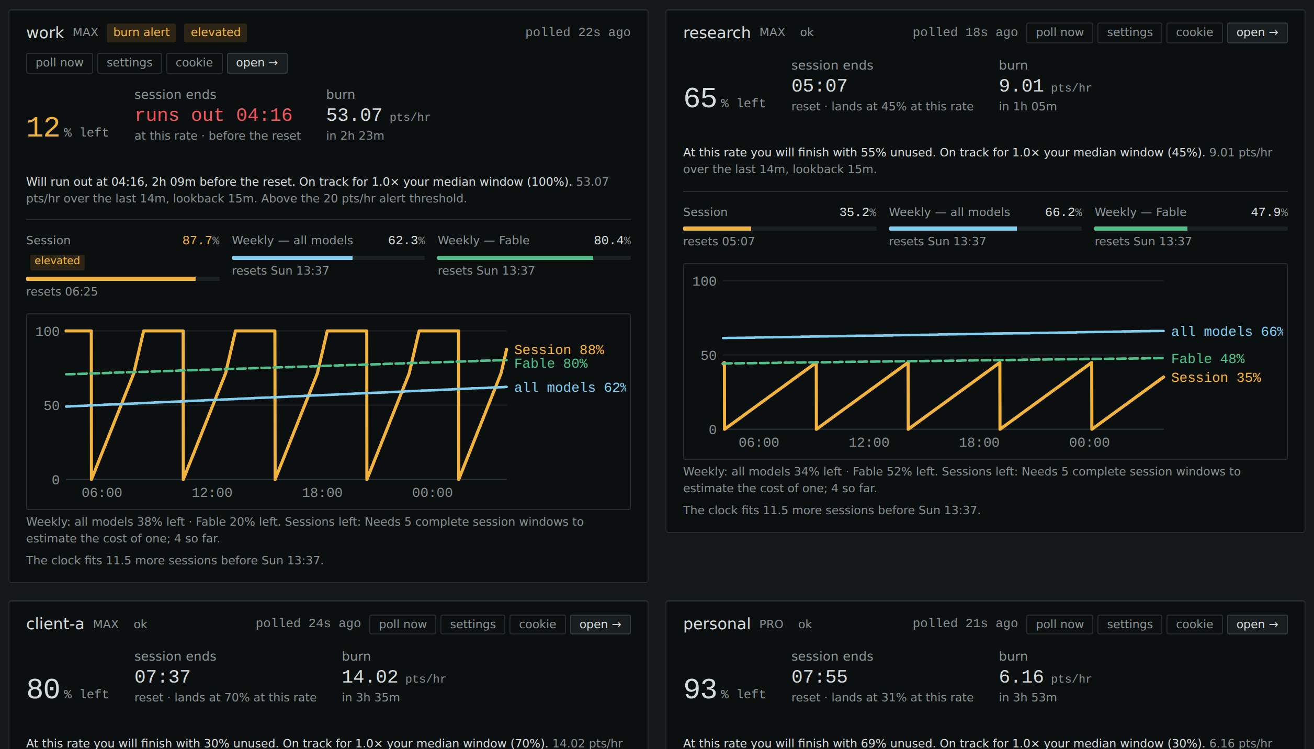Viewport: 1314px width, 749px height.
Task: Open settings for the personal account
Action: coord(1129,625)
